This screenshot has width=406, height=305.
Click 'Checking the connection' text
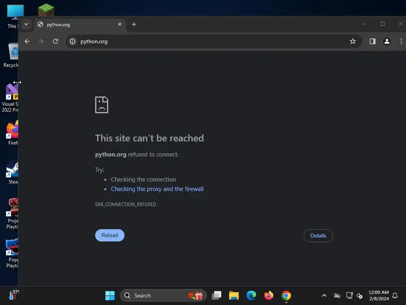coord(144,180)
